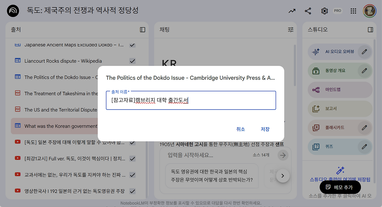Viewport: 382px width, 207px height.
Task: Open the Google apps grid
Action: pyautogui.click(x=353, y=11)
